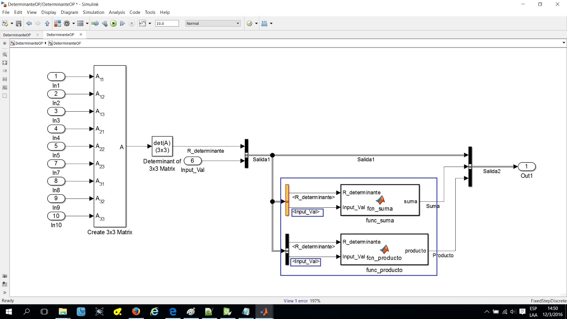Image resolution: width=567 pixels, height=319 pixels.
Task: Open the Simulink Library Browser icon
Action: [x=57, y=23]
